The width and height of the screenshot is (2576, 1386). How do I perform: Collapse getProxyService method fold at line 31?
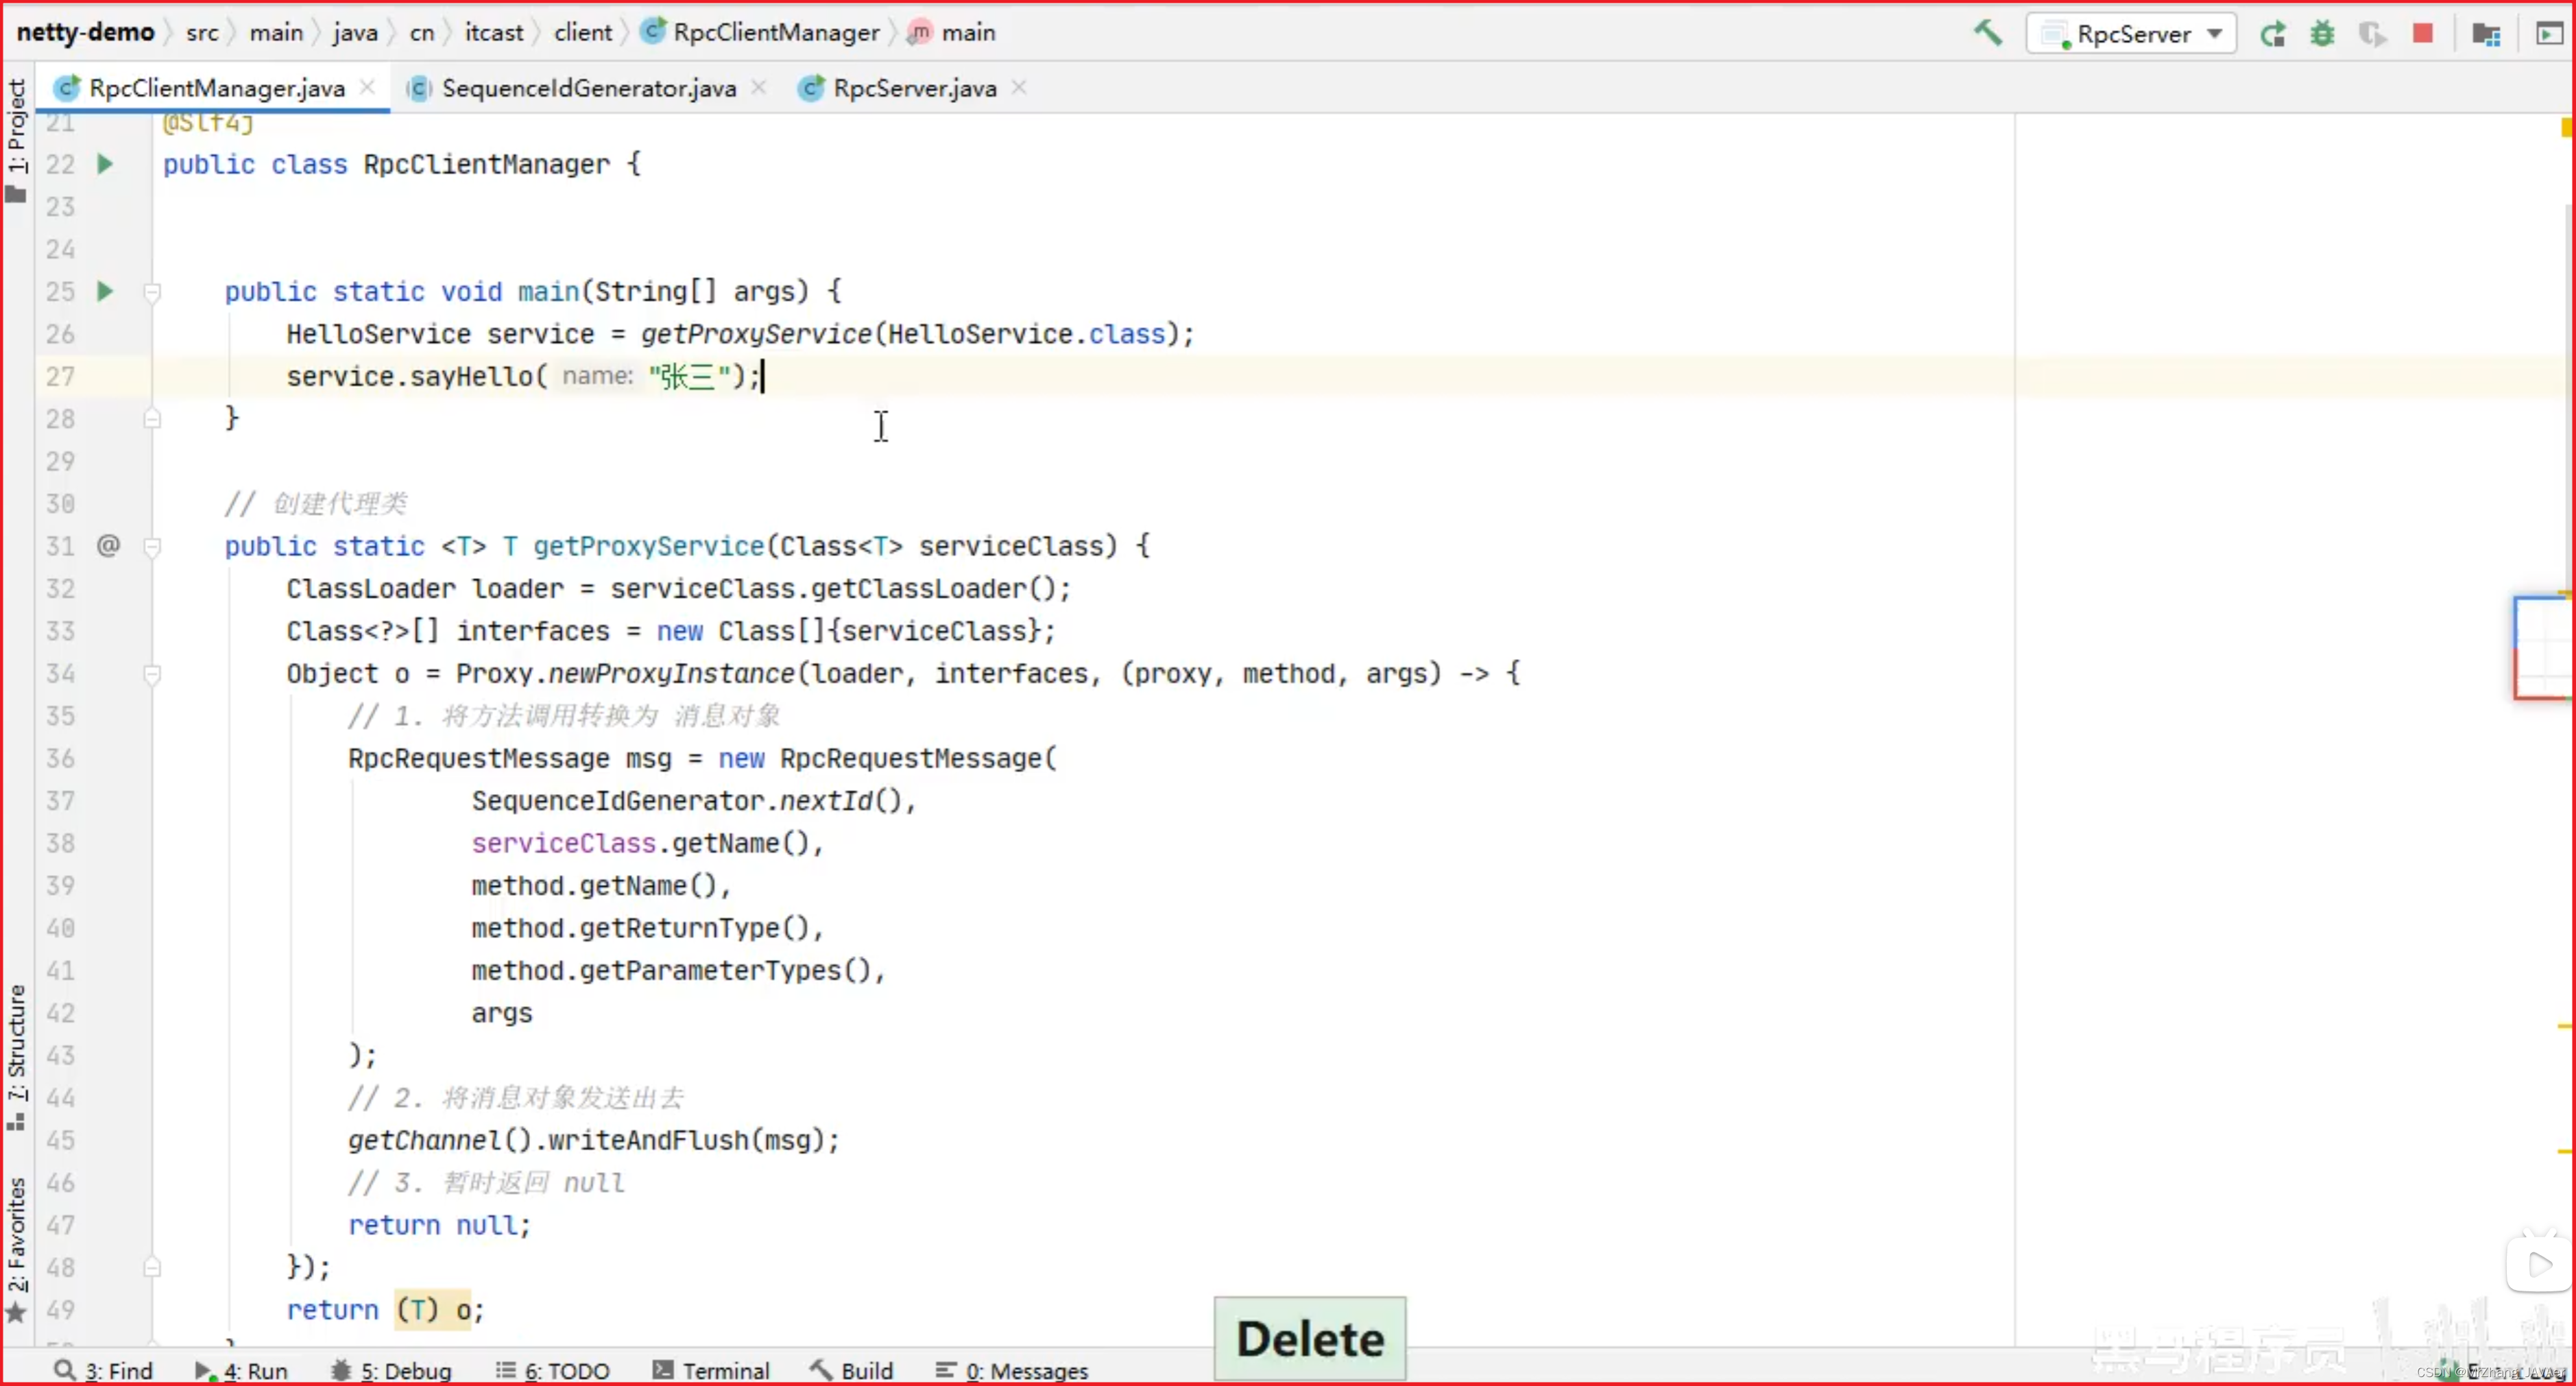152,546
